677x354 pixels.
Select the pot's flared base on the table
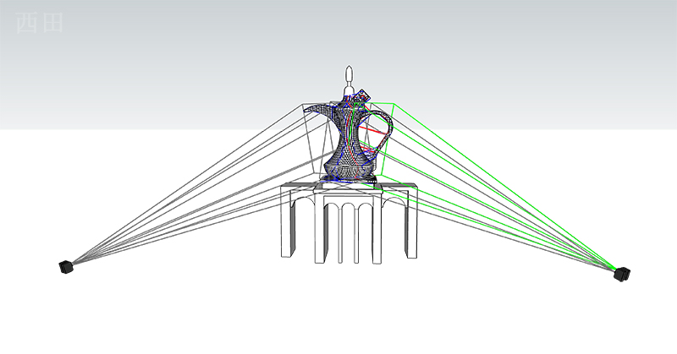click(x=349, y=177)
